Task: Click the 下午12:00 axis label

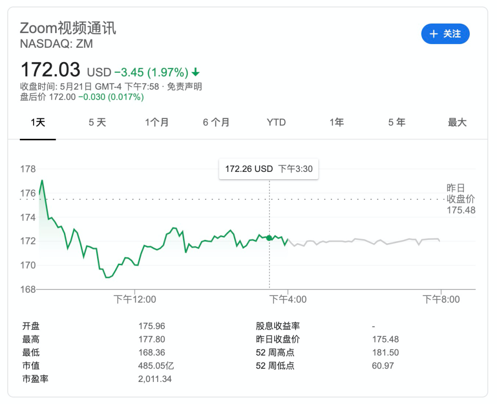Action: (x=135, y=299)
